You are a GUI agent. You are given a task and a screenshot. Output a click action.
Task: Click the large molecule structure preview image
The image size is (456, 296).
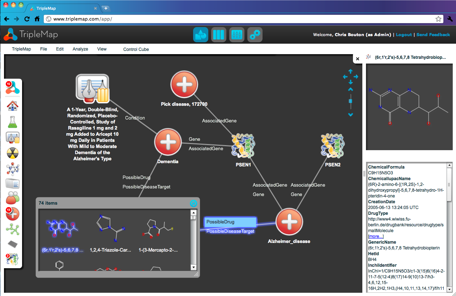tap(409, 107)
